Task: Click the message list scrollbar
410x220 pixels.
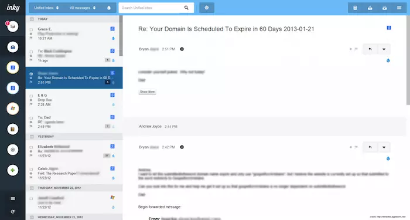Action: (121, 36)
